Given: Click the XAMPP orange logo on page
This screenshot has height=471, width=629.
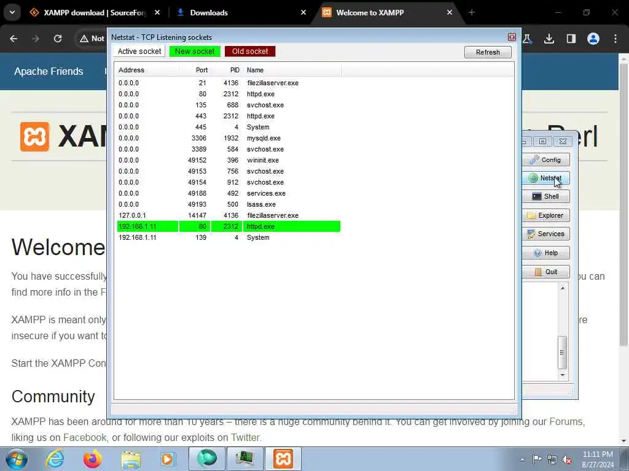Looking at the screenshot, I should pyautogui.click(x=35, y=137).
